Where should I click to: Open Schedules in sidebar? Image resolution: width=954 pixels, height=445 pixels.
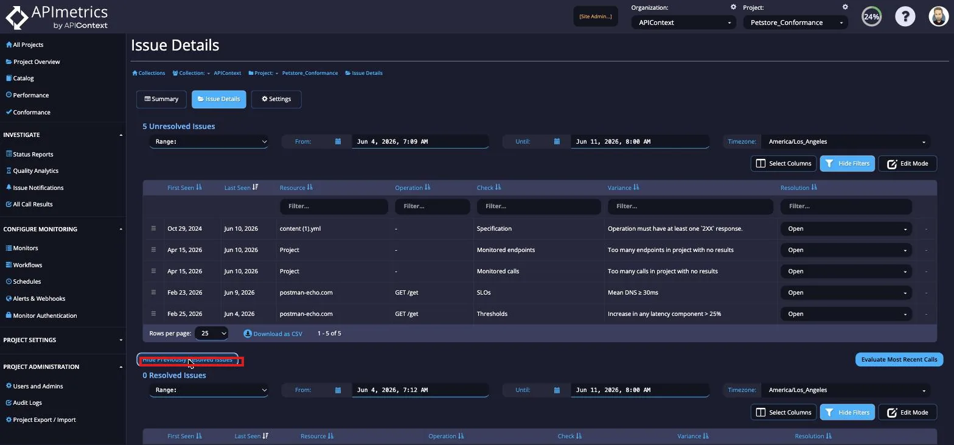coord(23,281)
